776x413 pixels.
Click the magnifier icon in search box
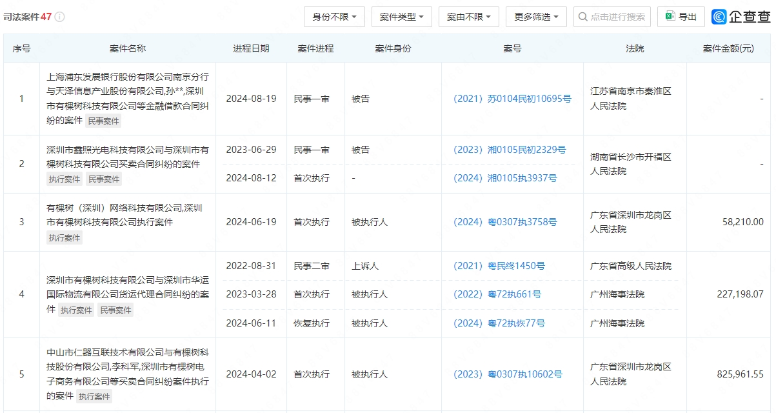(583, 17)
